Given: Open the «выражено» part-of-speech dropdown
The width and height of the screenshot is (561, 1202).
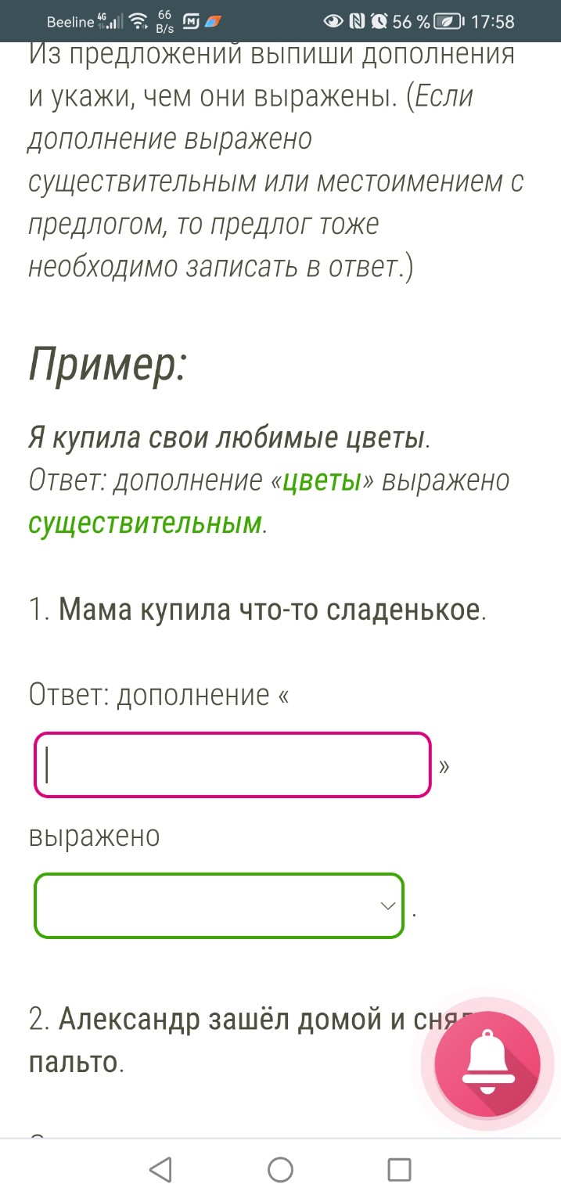Looking at the screenshot, I should coord(219,905).
